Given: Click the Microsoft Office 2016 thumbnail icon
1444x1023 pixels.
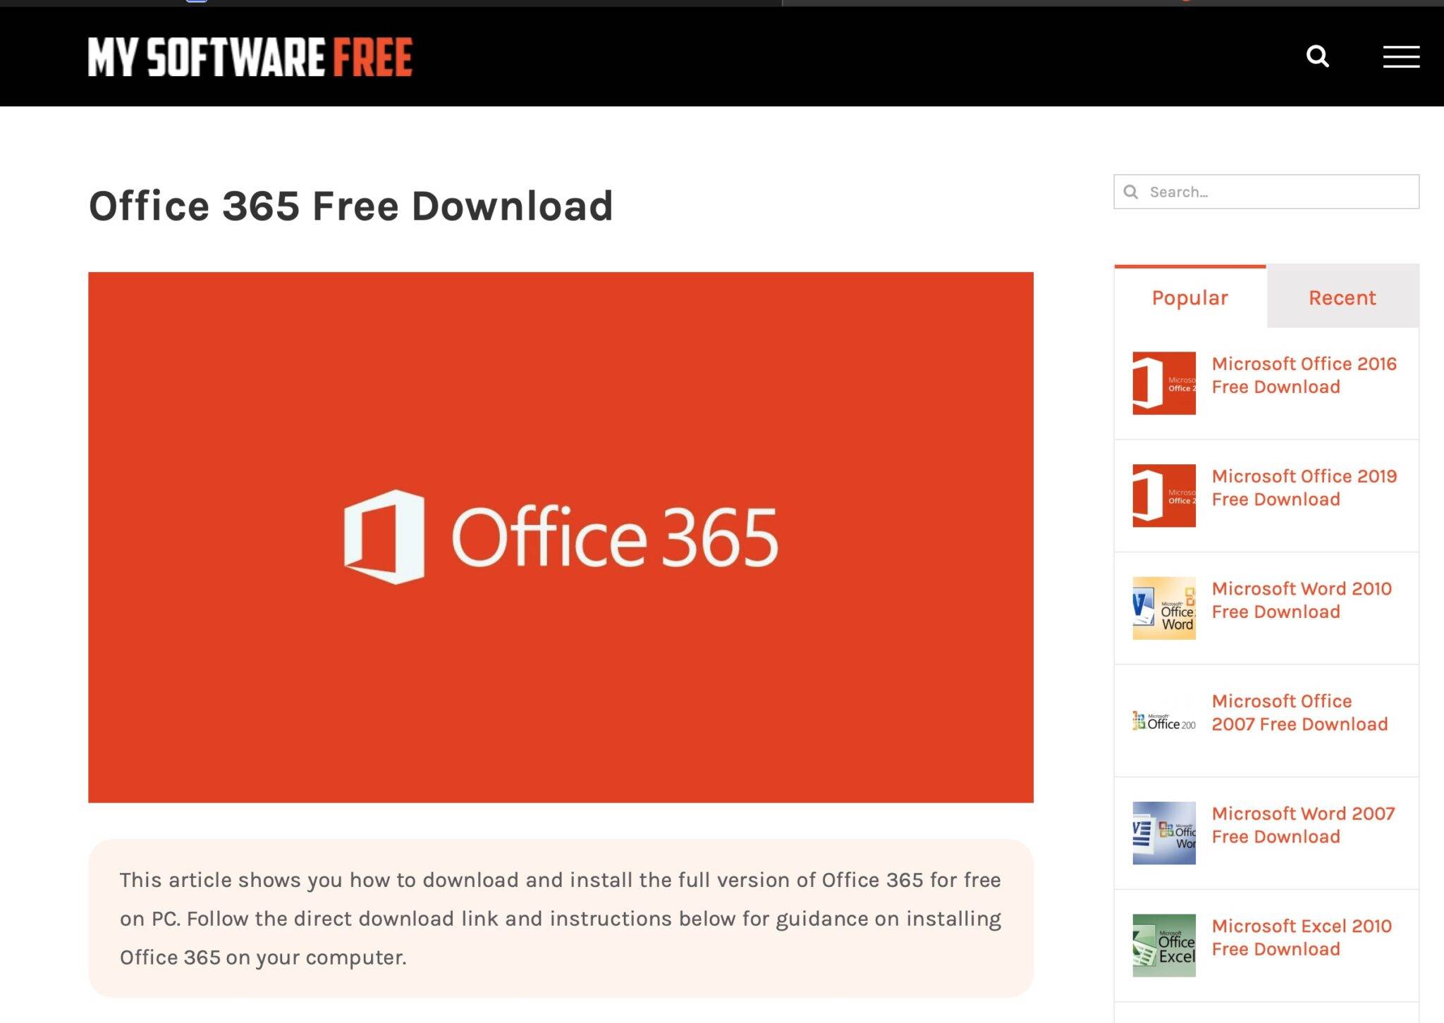Looking at the screenshot, I should click(1163, 383).
